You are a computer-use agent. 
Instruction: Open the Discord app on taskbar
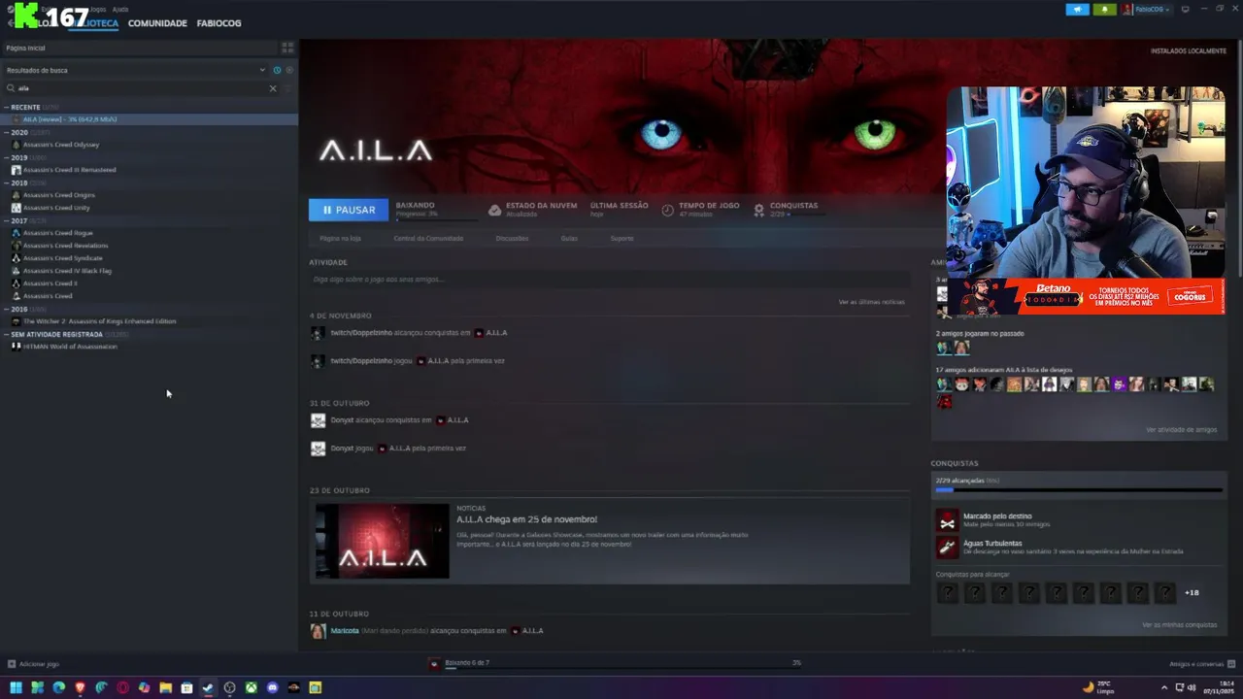click(272, 687)
